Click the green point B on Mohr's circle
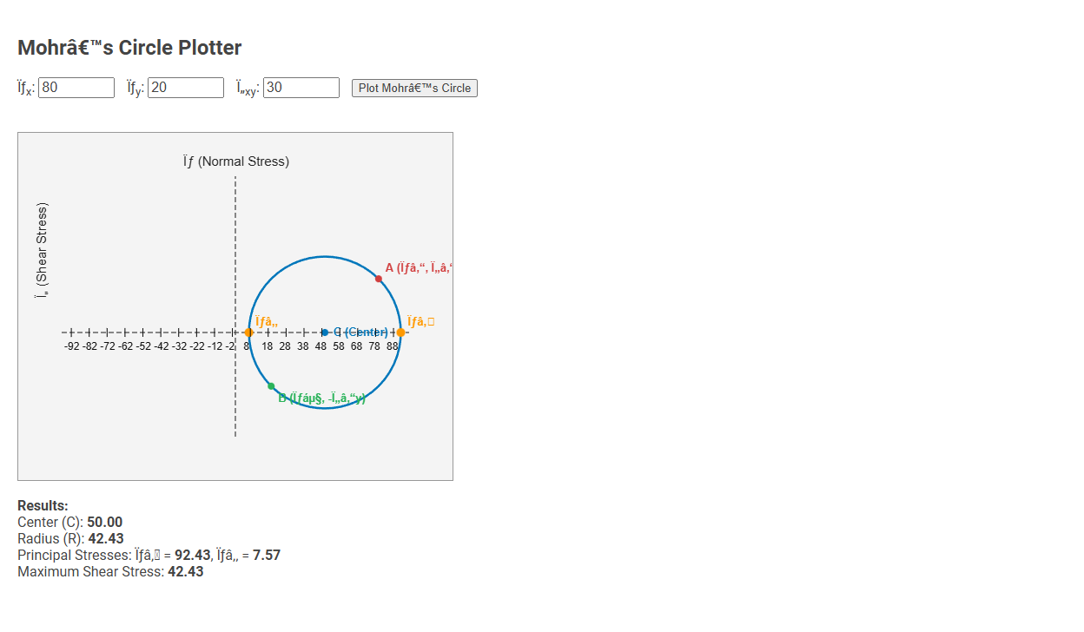Screen dimensions: 1084x632 (x=272, y=385)
